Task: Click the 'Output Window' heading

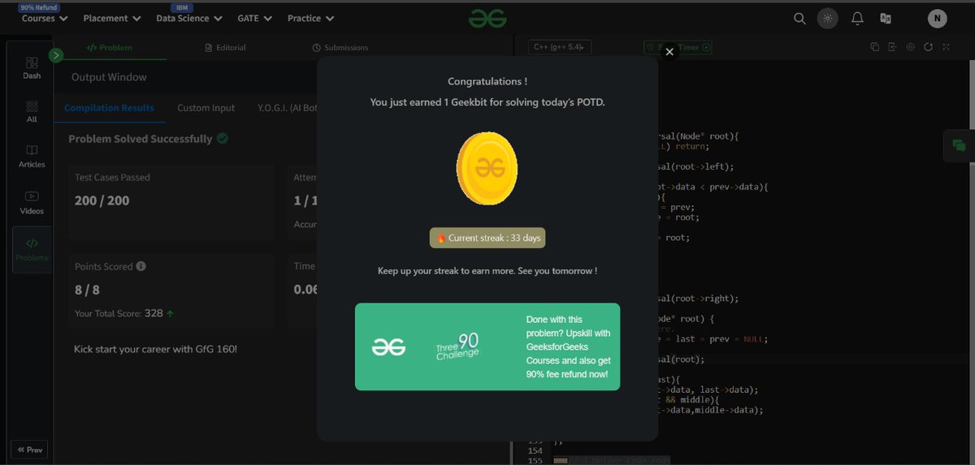Action: coord(109,77)
